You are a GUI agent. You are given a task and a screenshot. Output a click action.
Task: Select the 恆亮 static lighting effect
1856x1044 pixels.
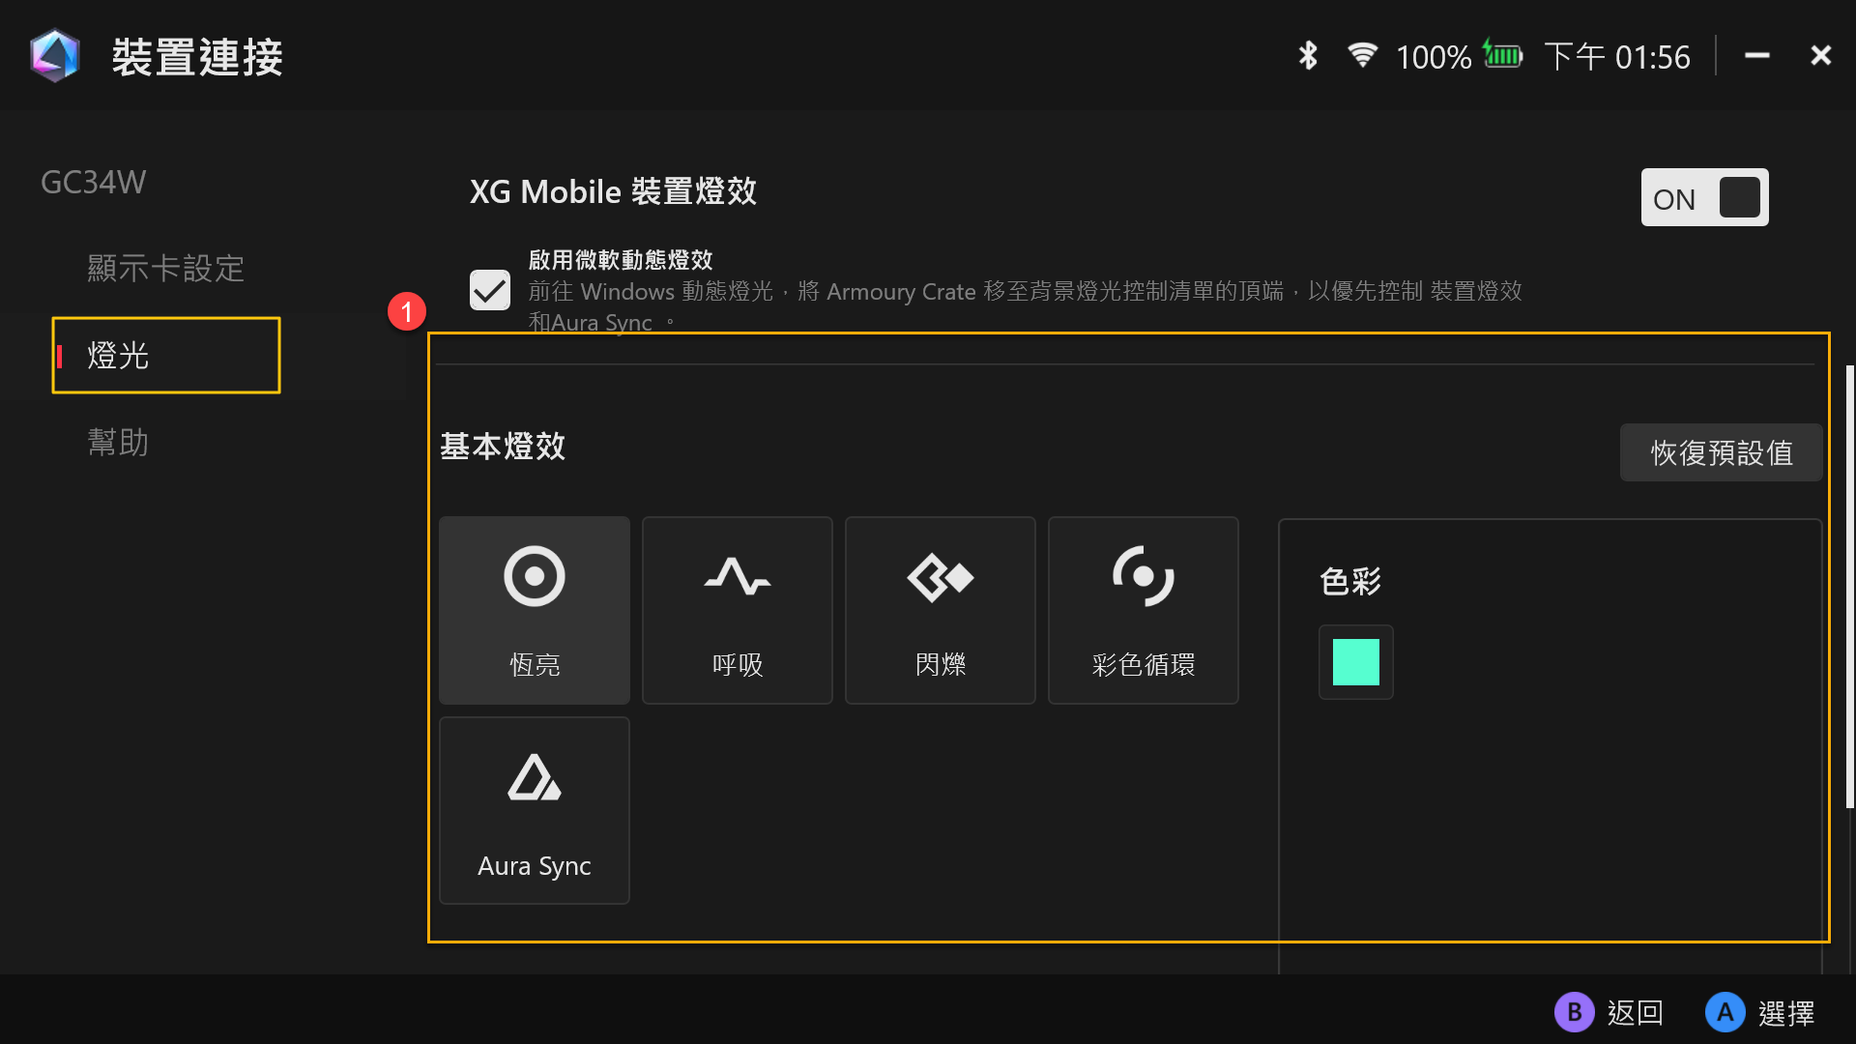535,610
